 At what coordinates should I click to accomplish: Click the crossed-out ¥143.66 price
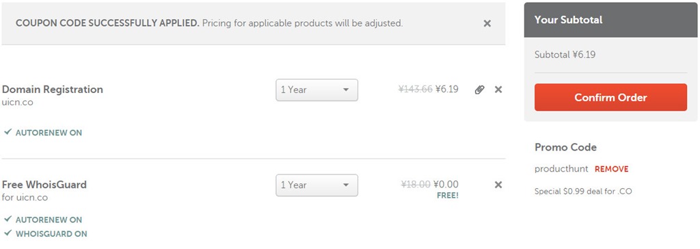[x=415, y=89]
